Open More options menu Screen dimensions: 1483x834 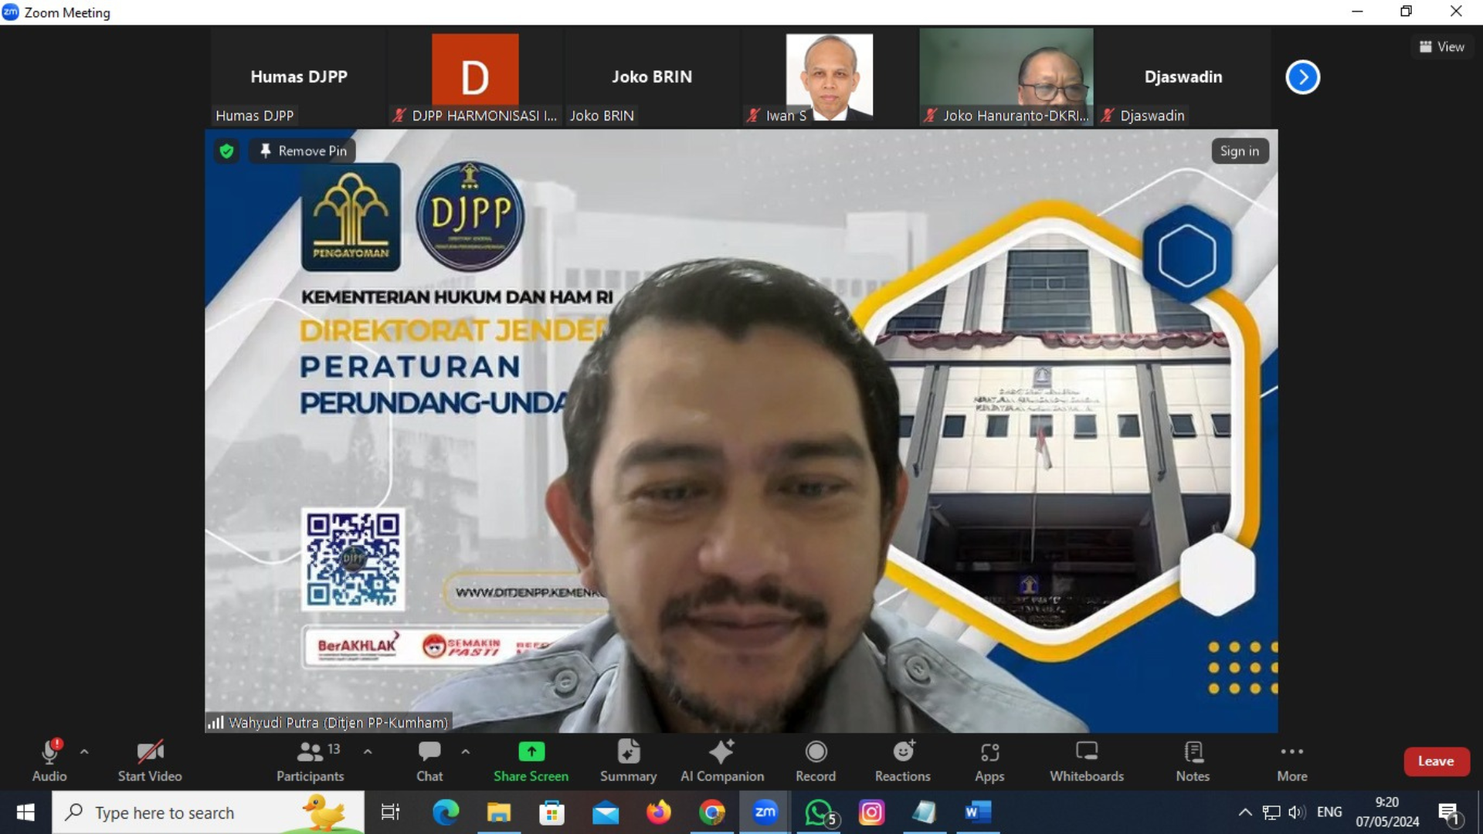[1292, 761]
